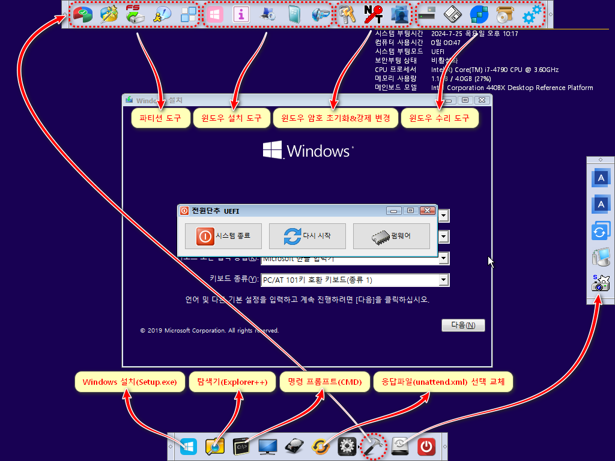Screen dimensions: 615x461
Task: Open the NT red key password tool
Action: pyautogui.click(x=373, y=14)
